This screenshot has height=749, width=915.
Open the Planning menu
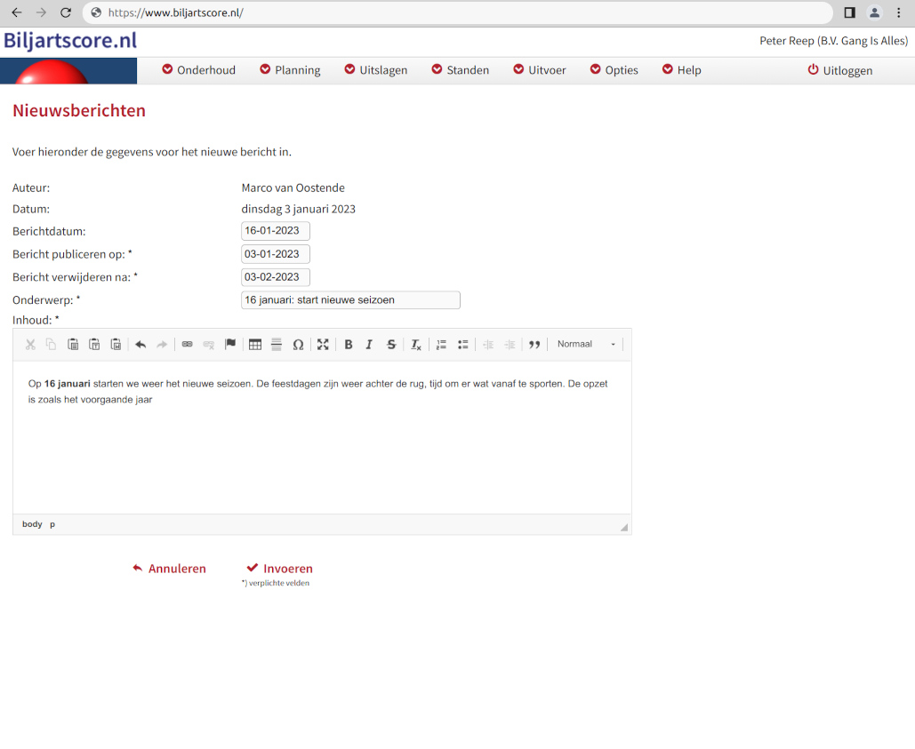pos(290,70)
